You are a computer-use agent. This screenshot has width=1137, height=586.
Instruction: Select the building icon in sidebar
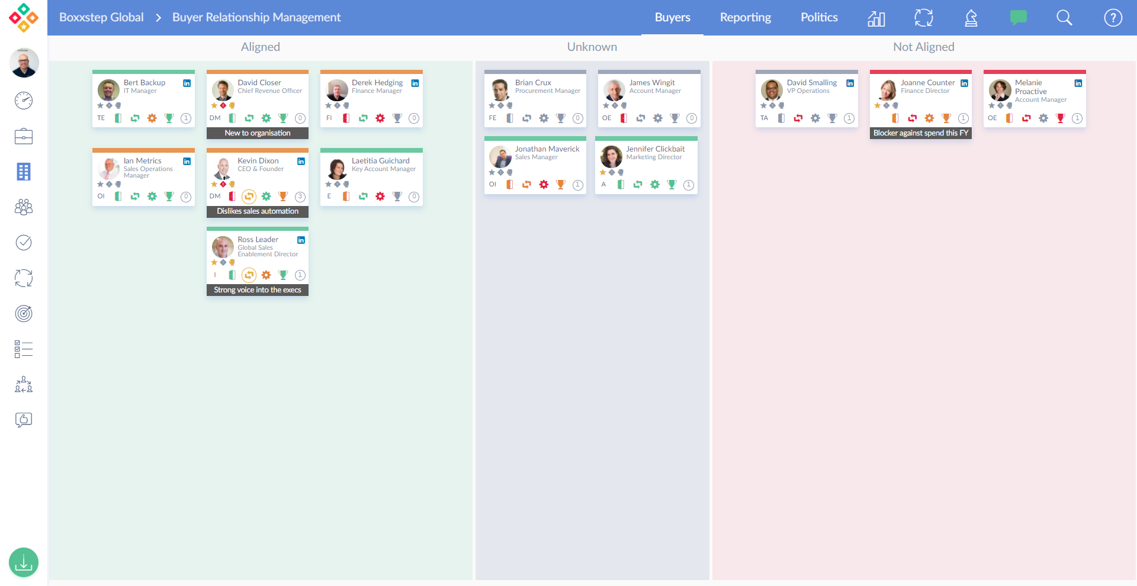(24, 172)
